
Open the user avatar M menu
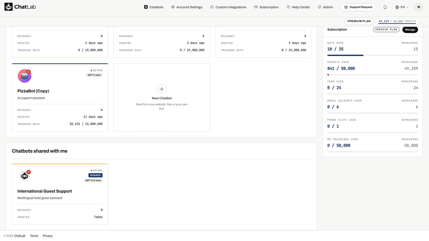pyautogui.click(x=419, y=7)
